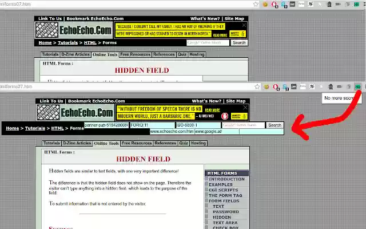Click green HX extension icon in upper window
366x229 pixels.
356,4
